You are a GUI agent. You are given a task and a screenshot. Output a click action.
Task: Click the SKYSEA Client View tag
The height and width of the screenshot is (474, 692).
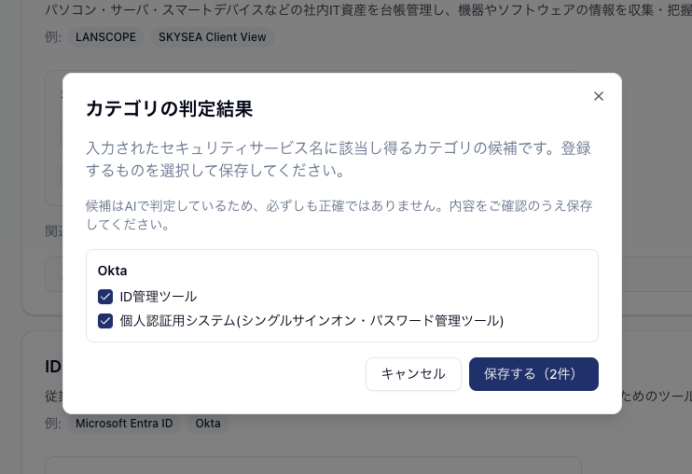pos(213,37)
